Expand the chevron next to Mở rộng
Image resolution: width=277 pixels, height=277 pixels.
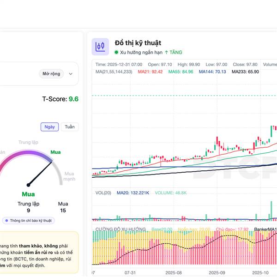click(x=71, y=74)
